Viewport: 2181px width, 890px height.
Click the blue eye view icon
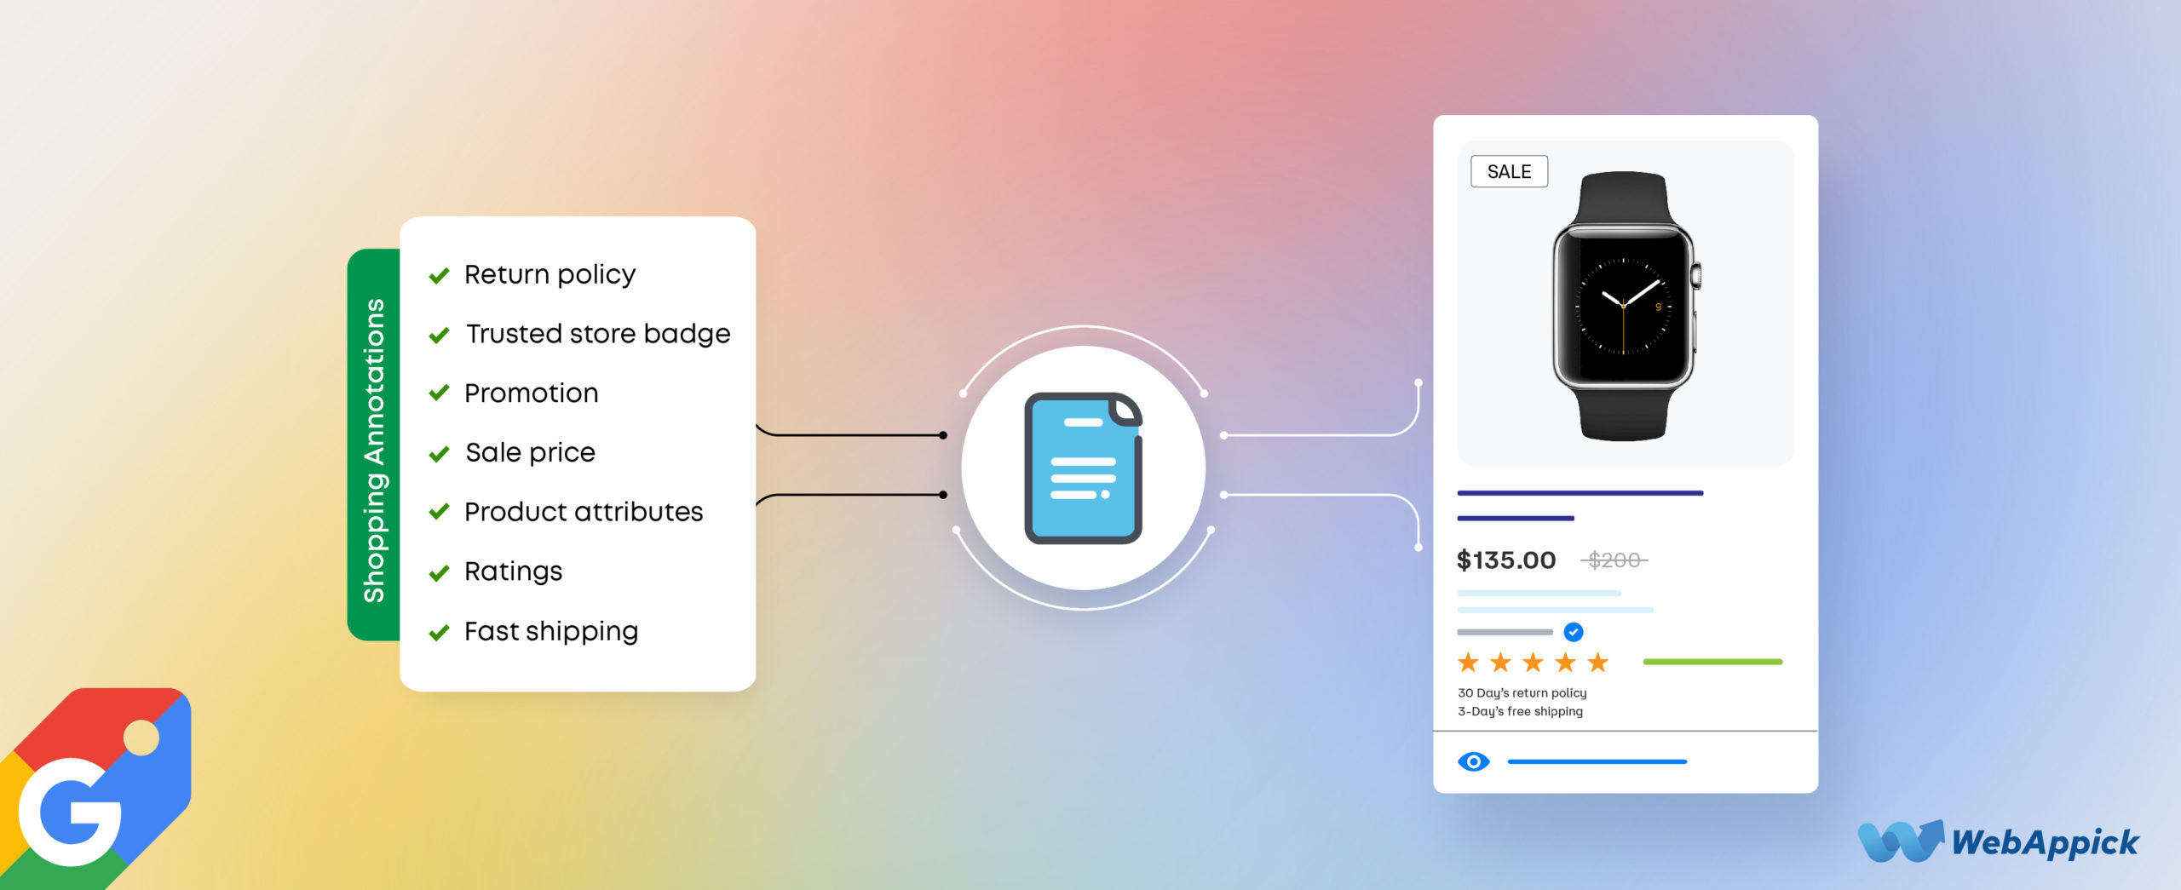point(1473,761)
